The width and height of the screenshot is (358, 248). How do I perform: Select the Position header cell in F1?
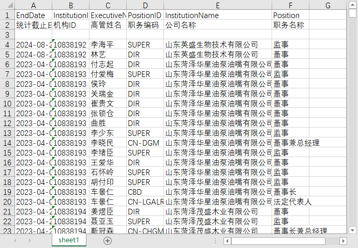(x=290, y=16)
